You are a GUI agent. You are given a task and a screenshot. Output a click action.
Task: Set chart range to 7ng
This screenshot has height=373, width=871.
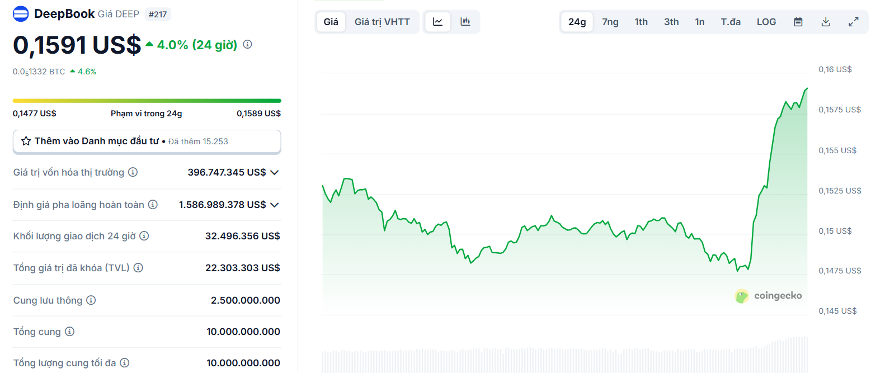[x=610, y=22]
